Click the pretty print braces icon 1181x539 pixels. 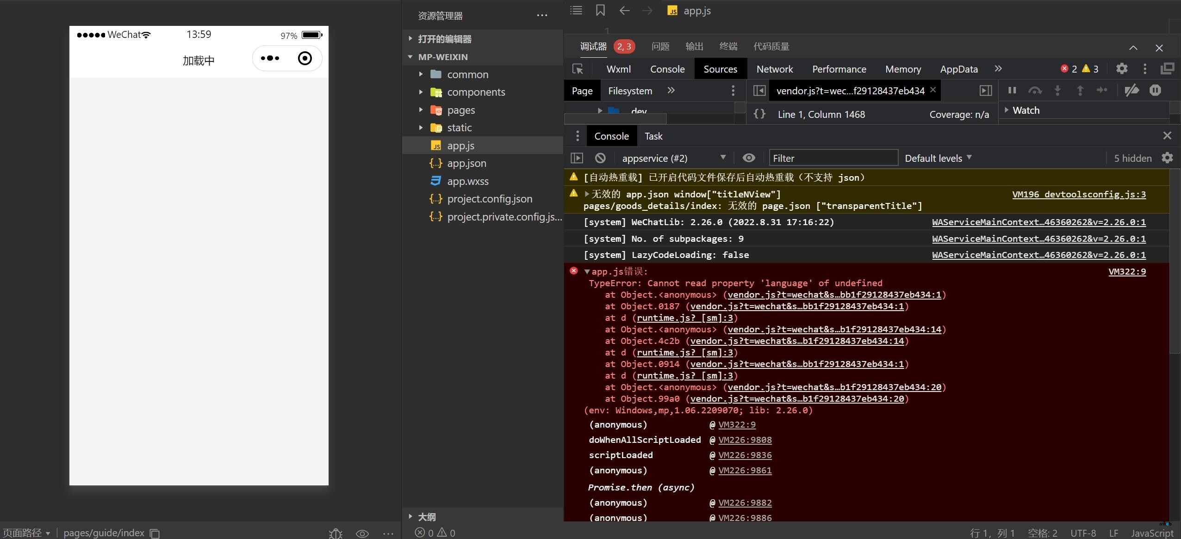759,114
